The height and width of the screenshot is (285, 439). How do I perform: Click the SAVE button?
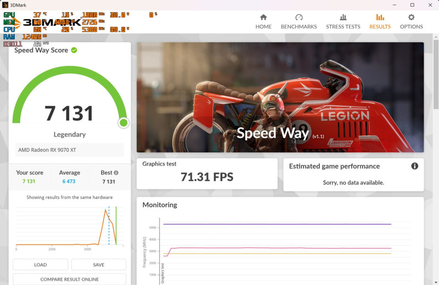click(99, 265)
